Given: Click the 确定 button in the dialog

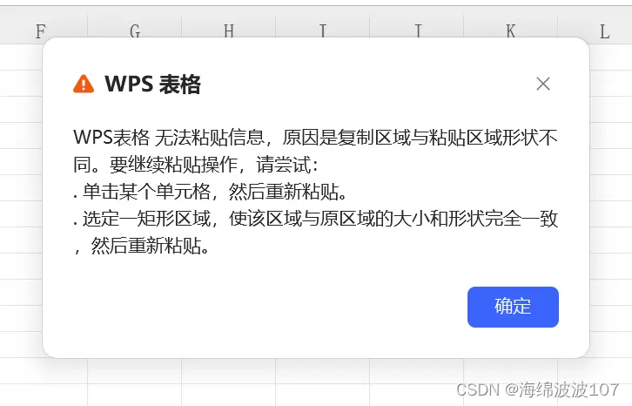Looking at the screenshot, I should (513, 307).
